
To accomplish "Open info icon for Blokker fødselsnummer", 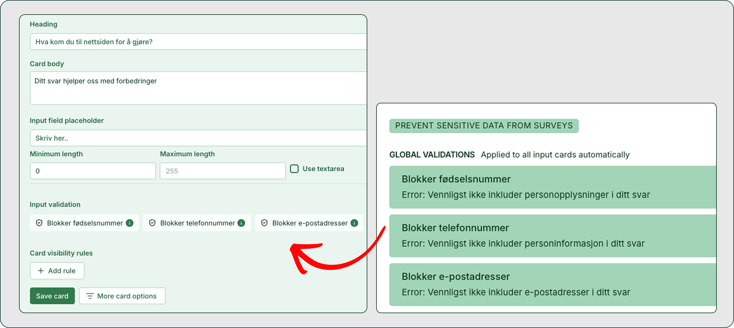I will pos(130,223).
